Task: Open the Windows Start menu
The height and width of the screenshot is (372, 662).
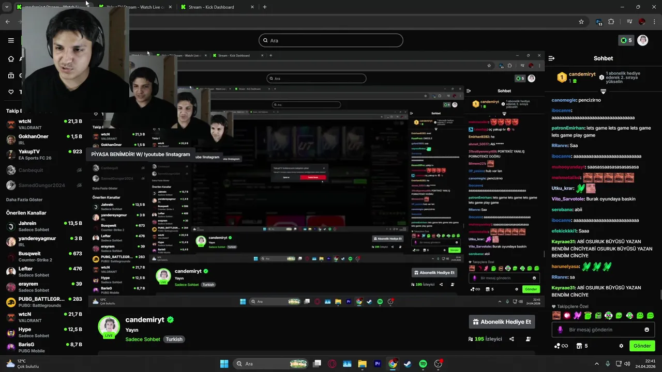Action: (224, 364)
